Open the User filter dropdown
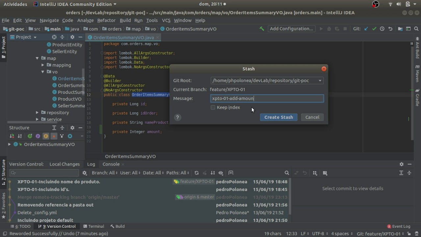Screen dimensions: 421x237 coord(130,173)
